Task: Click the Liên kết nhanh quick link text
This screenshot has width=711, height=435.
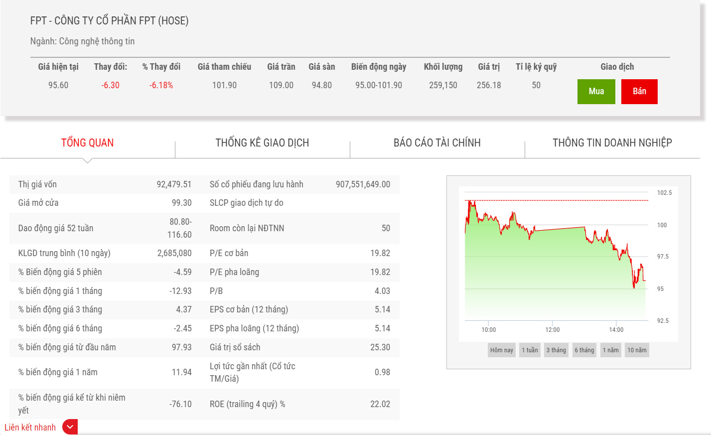Action: point(30,428)
